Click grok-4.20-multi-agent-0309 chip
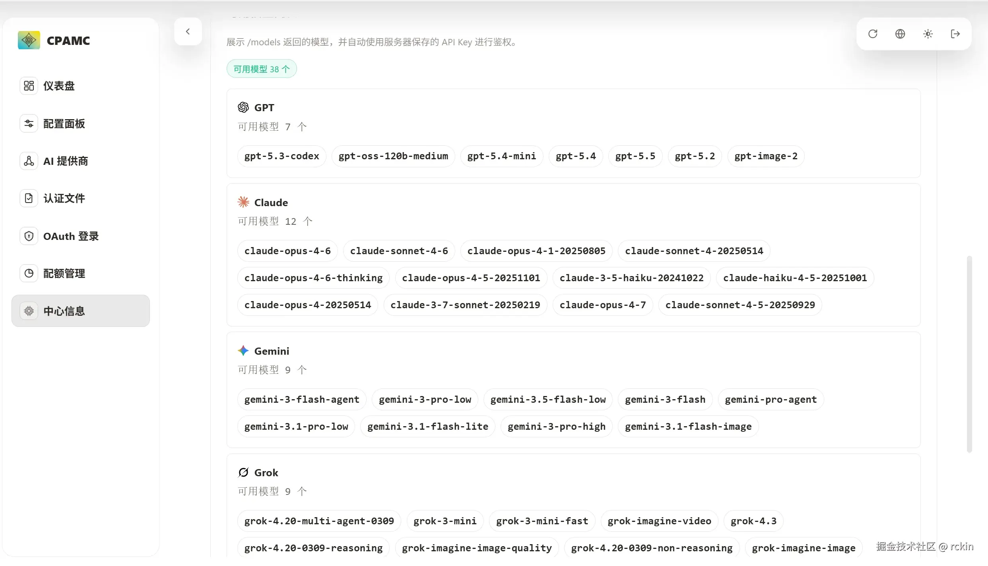Image resolution: width=988 pixels, height=566 pixels. pos(319,521)
